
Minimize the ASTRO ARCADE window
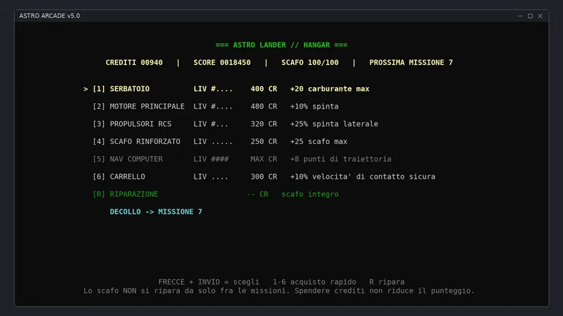pyautogui.click(x=520, y=16)
